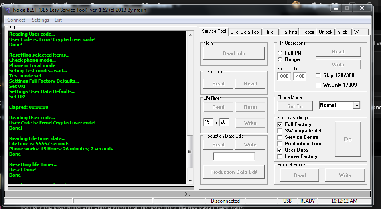The width and height of the screenshot is (381, 209).
Task: Click log line 'Elapsed: 00:00:08'
Action: click(x=28, y=107)
